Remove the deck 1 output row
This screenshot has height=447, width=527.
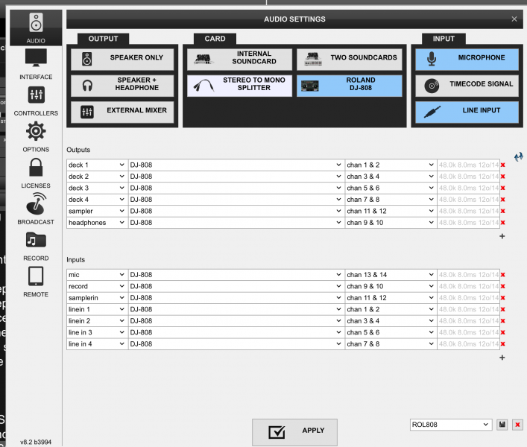click(x=503, y=165)
